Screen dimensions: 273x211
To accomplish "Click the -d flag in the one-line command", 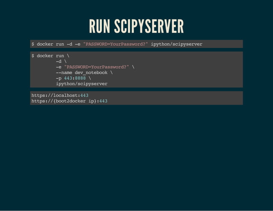I will pyautogui.click(x=69, y=44).
